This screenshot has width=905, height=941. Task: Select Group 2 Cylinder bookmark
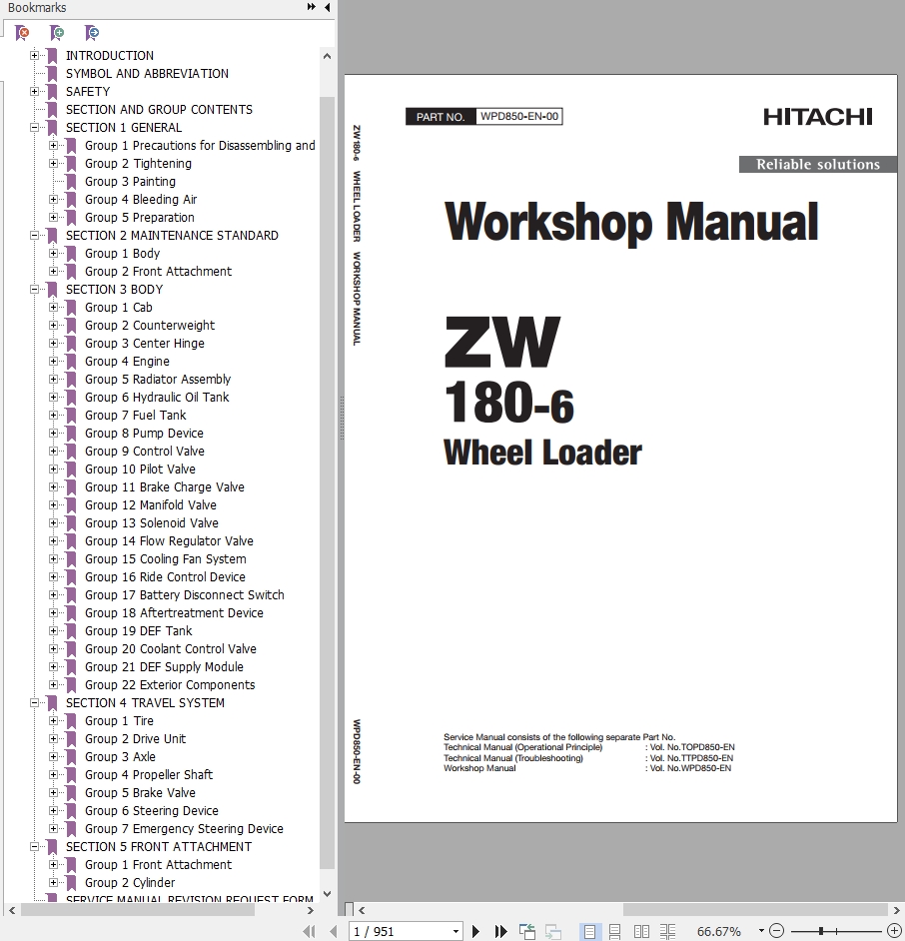tap(130, 883)
